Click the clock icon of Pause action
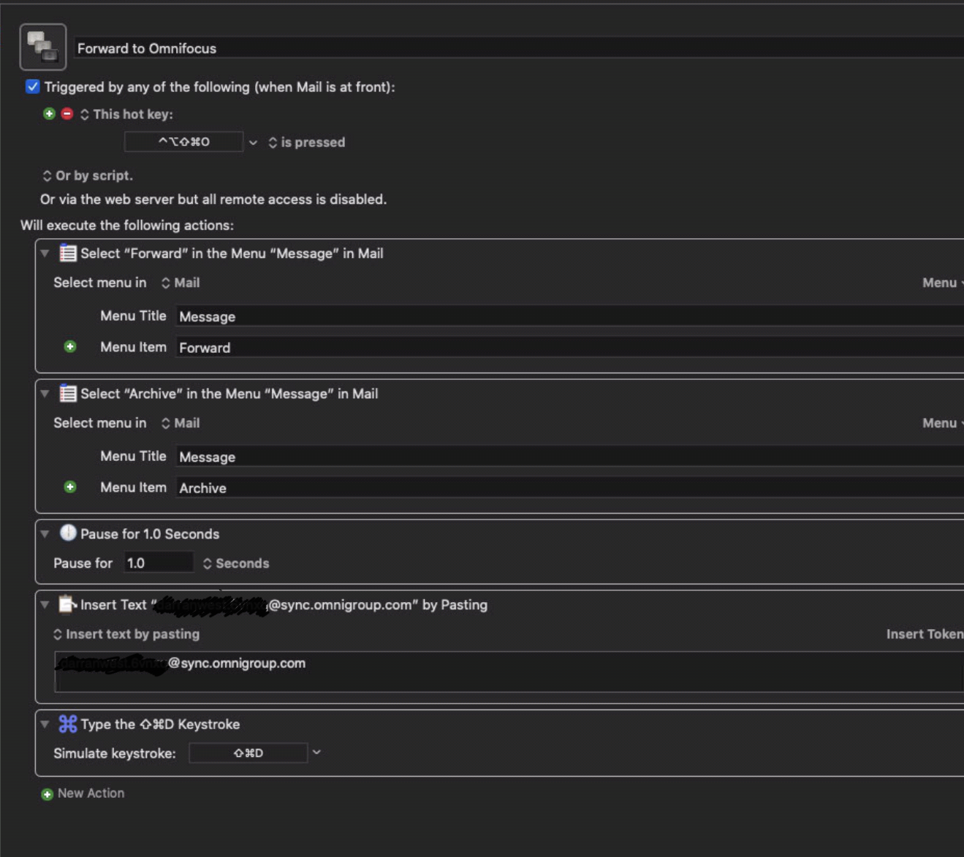Viewport: 964px width, 857px height. click(x=68, y=533)
